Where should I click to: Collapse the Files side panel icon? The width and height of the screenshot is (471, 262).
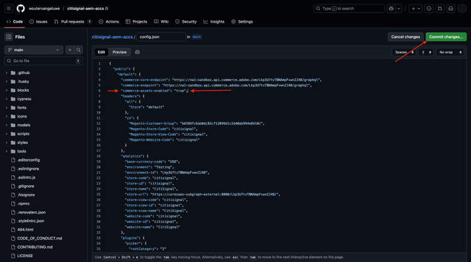(9, 37)
